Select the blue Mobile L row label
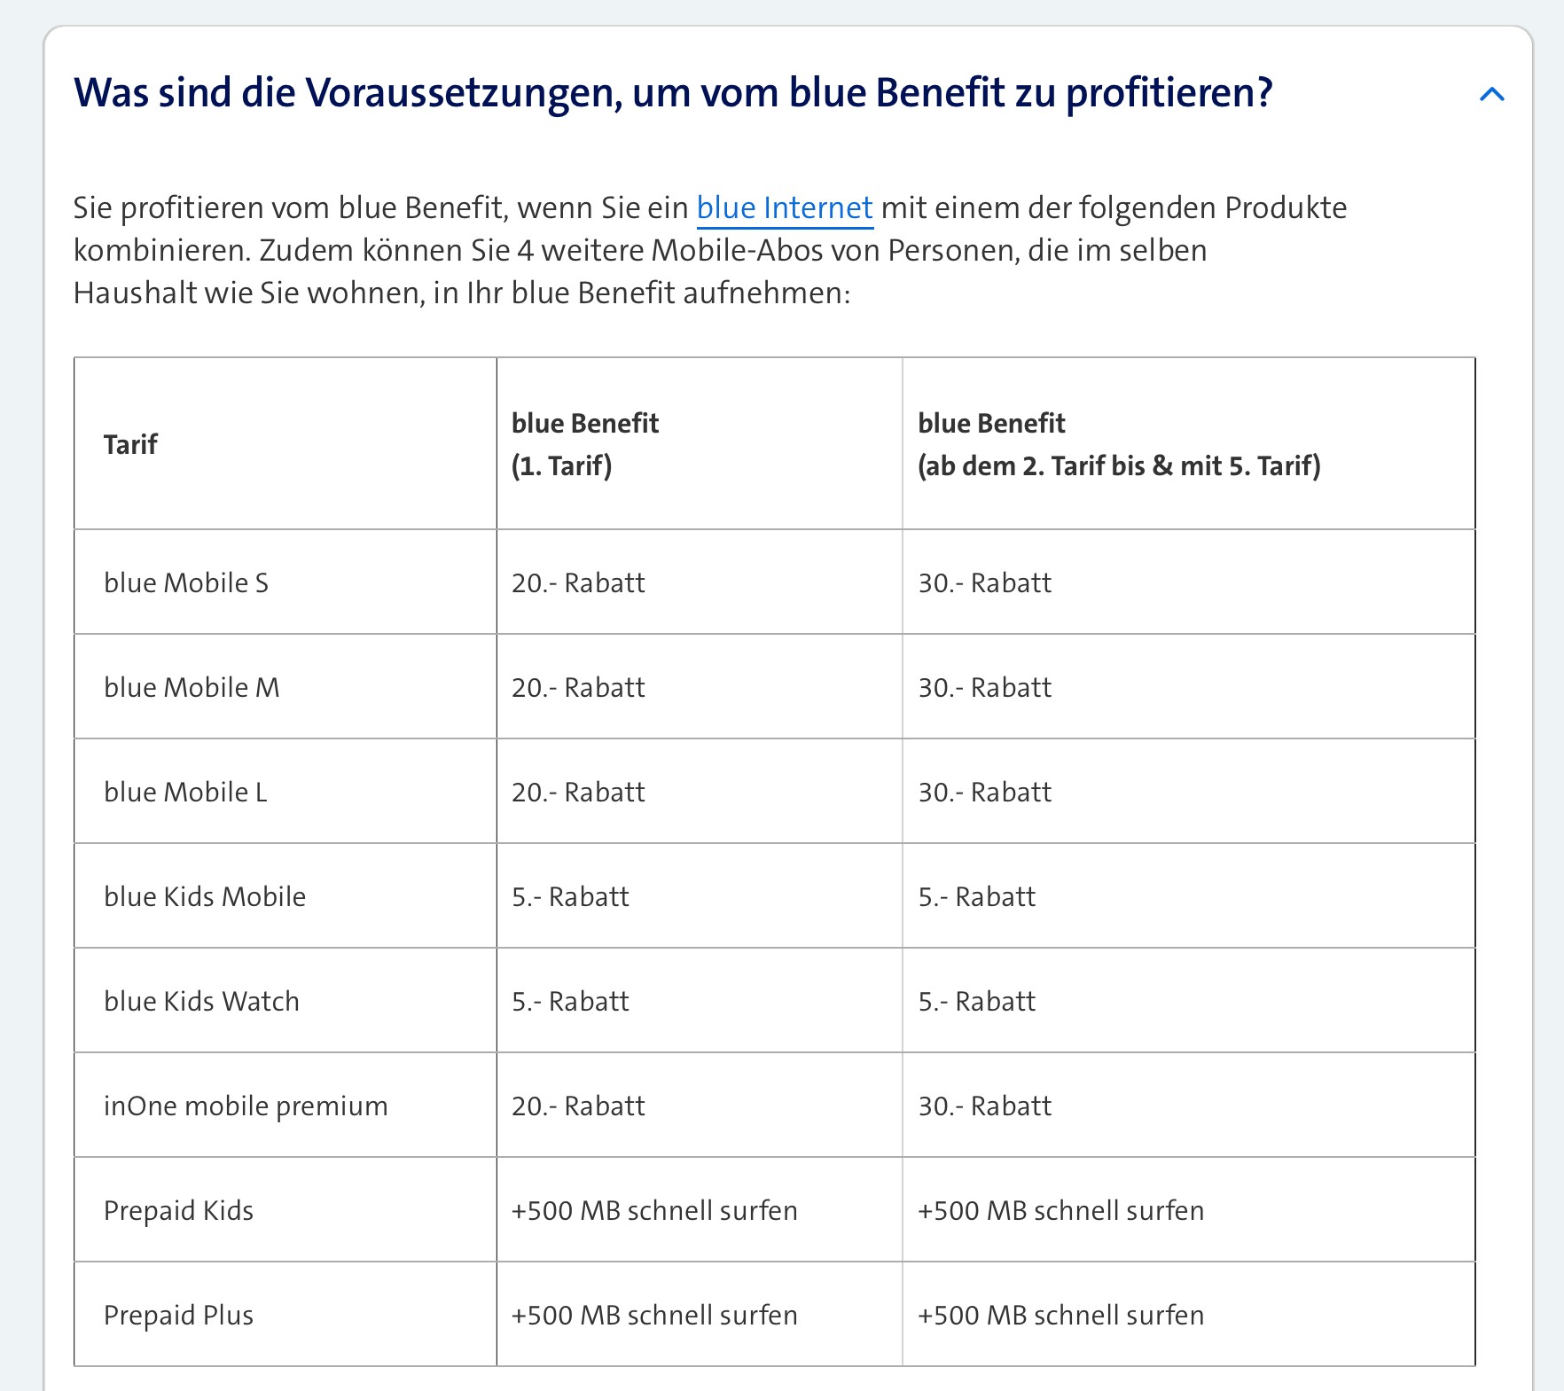Viewport: 1564px width, 1391px height. tap(185, 793)
